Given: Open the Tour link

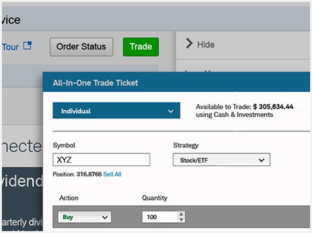Looking at the screenshot, I should tap(10, 47).
